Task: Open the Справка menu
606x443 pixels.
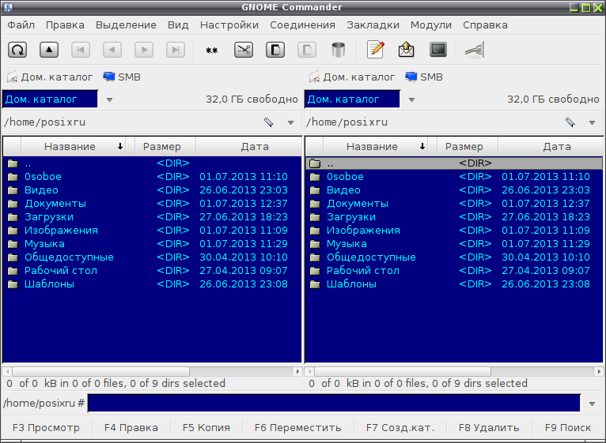Action: pyautogui.click(x=486, y=25)
